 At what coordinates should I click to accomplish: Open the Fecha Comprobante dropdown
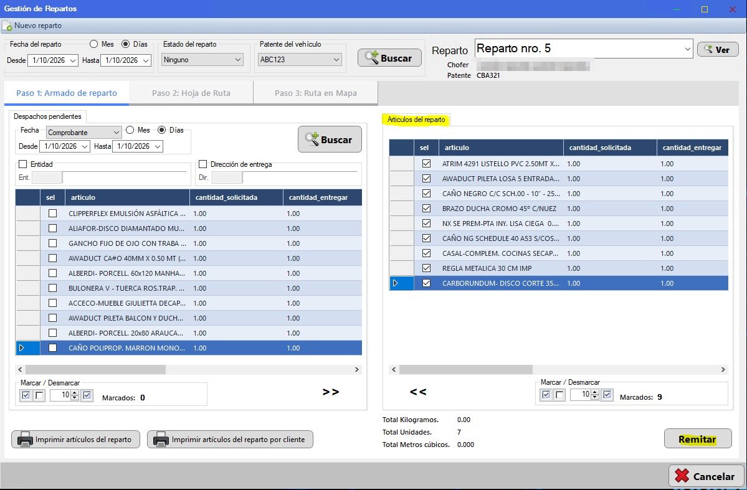point(83,133)
